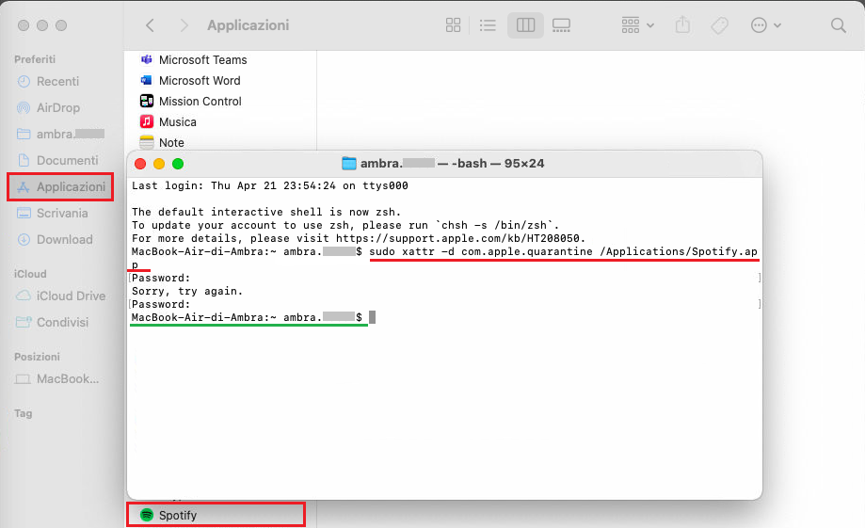Click the Share icon in Finder toolbar
The image size is (865, 528).
click(682, 24)
